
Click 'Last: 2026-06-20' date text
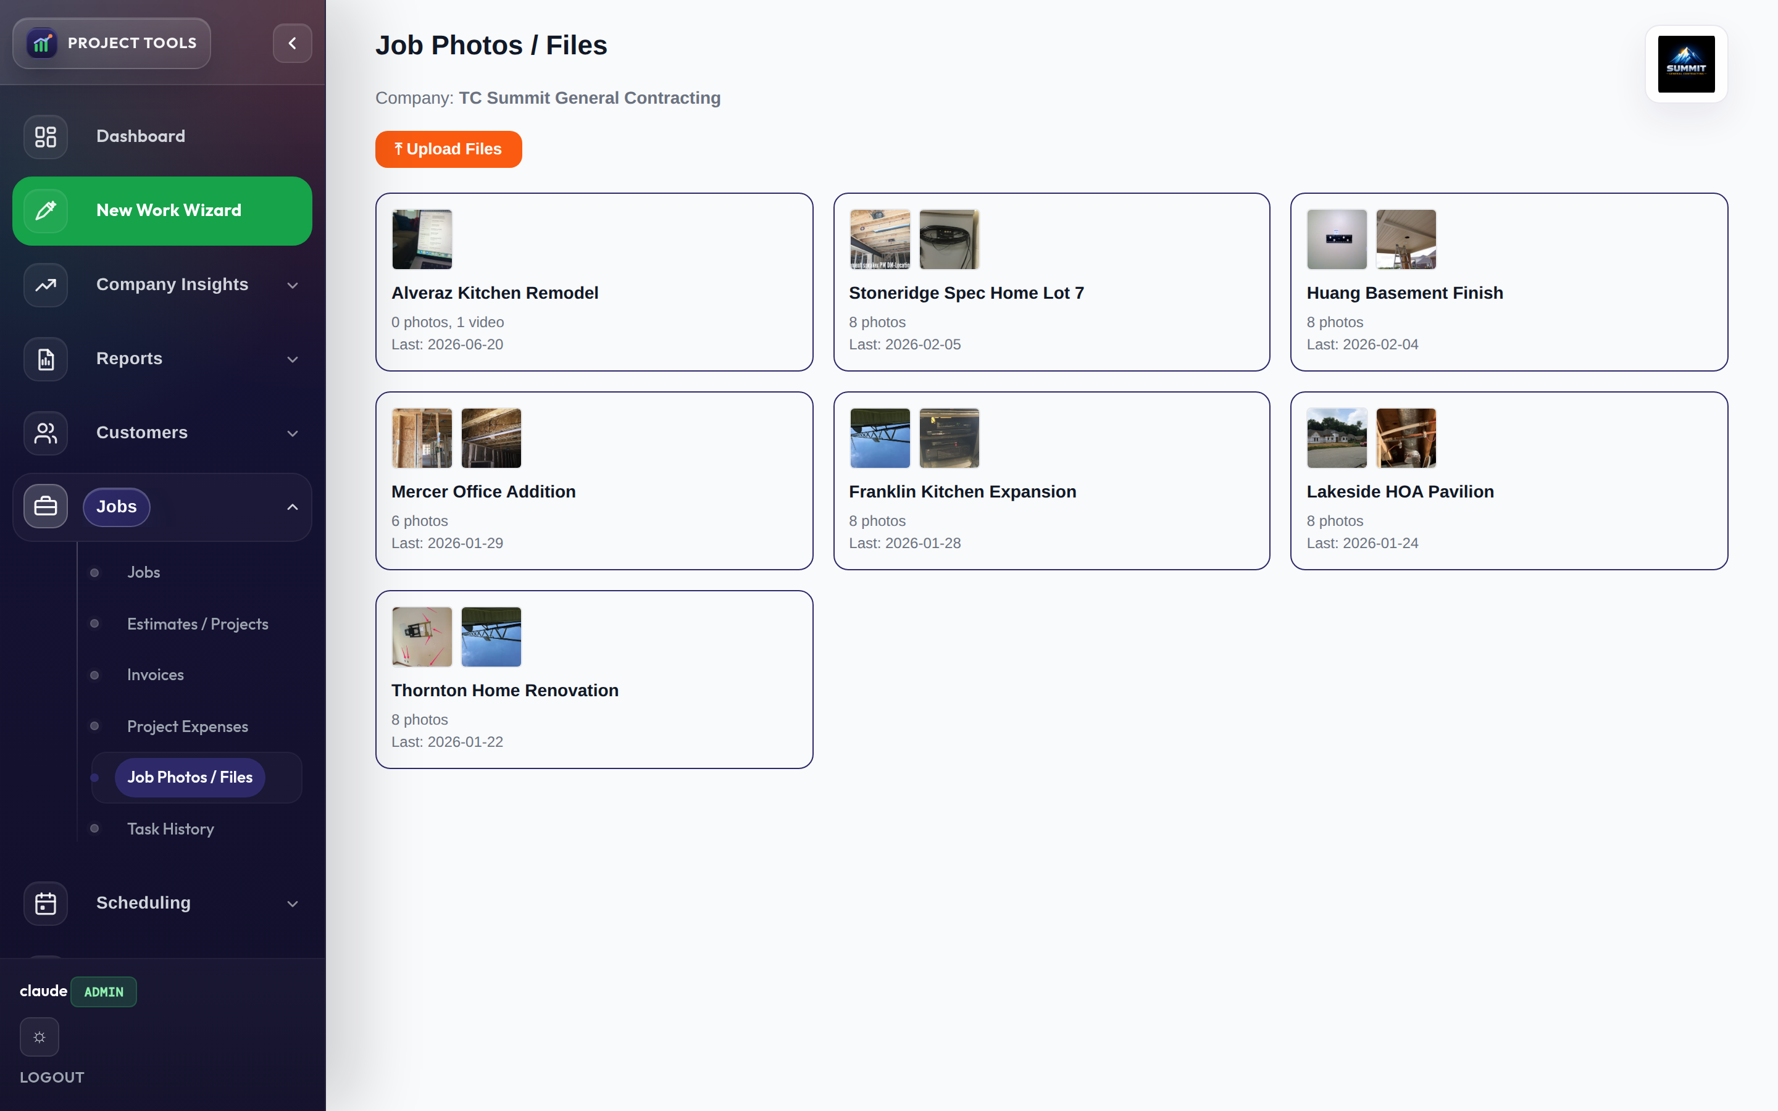click(447, 344)
